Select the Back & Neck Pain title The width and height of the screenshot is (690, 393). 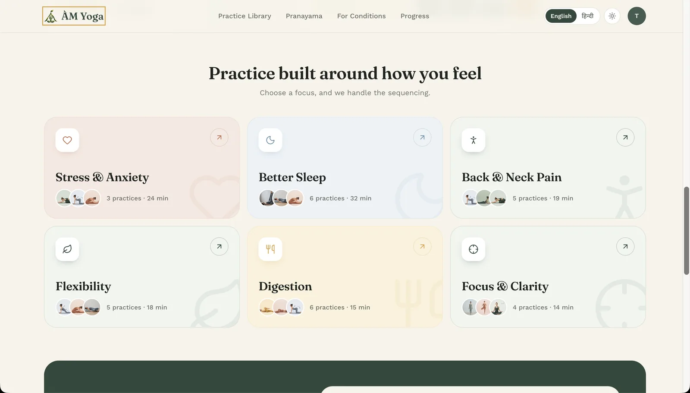[512, 177]
